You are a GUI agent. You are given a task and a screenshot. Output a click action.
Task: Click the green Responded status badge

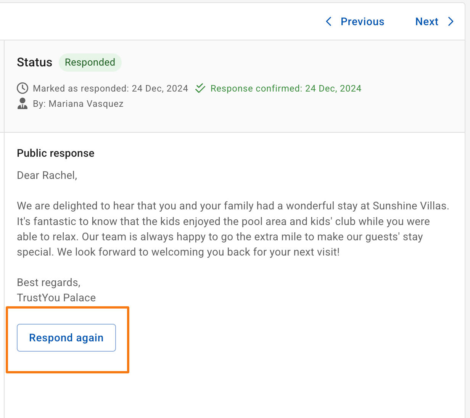click(90, 62)
